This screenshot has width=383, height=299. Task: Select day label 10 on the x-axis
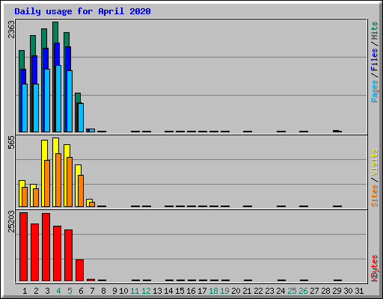[123, 291]
